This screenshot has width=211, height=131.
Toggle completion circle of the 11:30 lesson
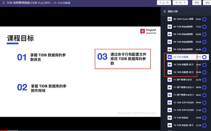point(204,110)
